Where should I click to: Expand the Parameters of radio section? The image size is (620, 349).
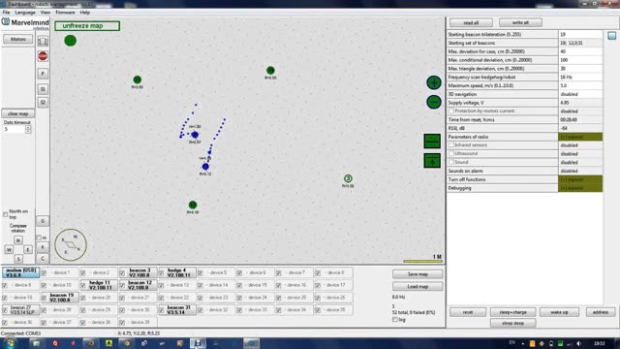580,137
